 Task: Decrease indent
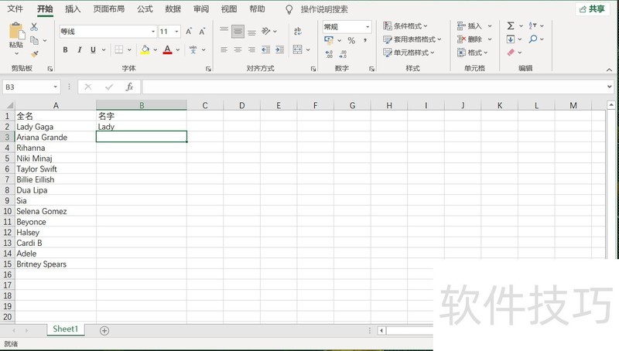pyautogui.click(x=265, y=49)
